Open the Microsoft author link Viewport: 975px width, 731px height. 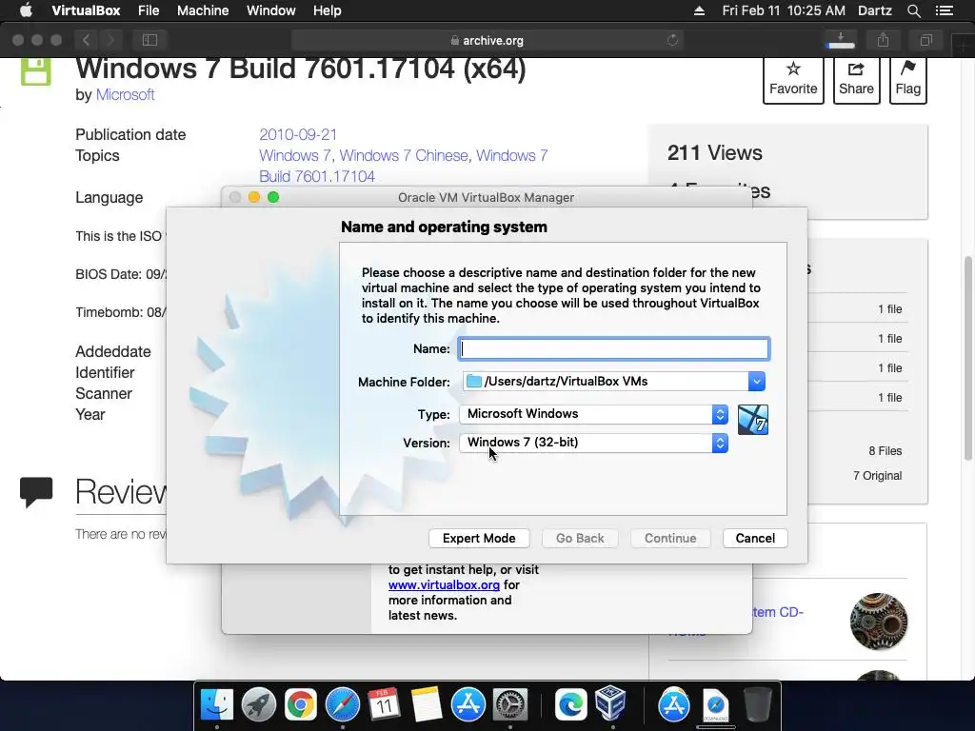click(125, 94)
